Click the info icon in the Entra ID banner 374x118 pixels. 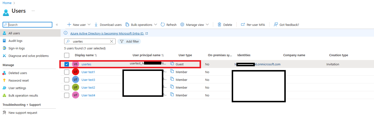(x=65, y=33)
